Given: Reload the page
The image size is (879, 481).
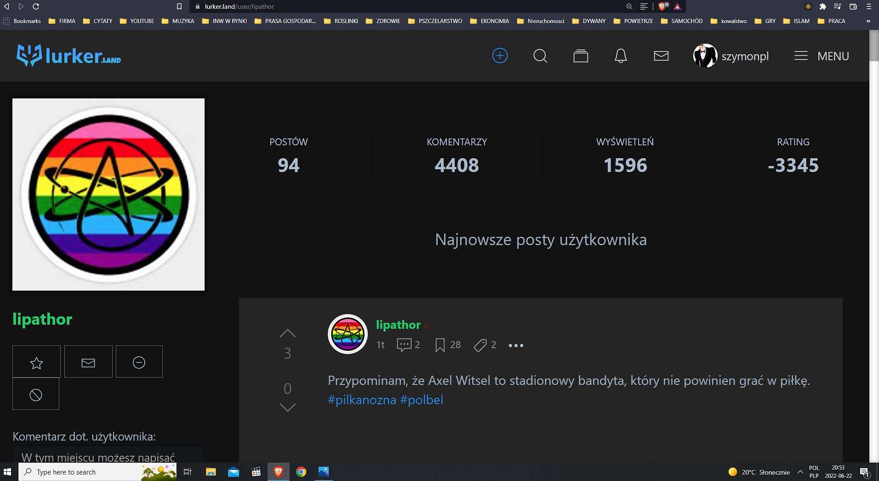Looking at the screenshot, I should point(35,6).
